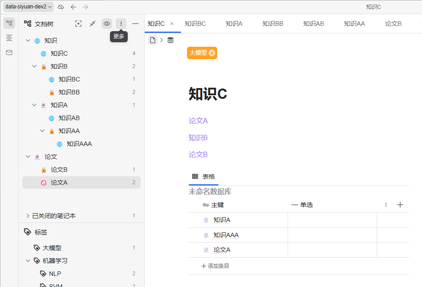This screenshot has width=422, height=287.
Task: Add a new column with plus icon
Action: 400,205
